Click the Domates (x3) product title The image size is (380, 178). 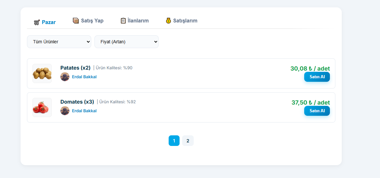click(77, 102)
